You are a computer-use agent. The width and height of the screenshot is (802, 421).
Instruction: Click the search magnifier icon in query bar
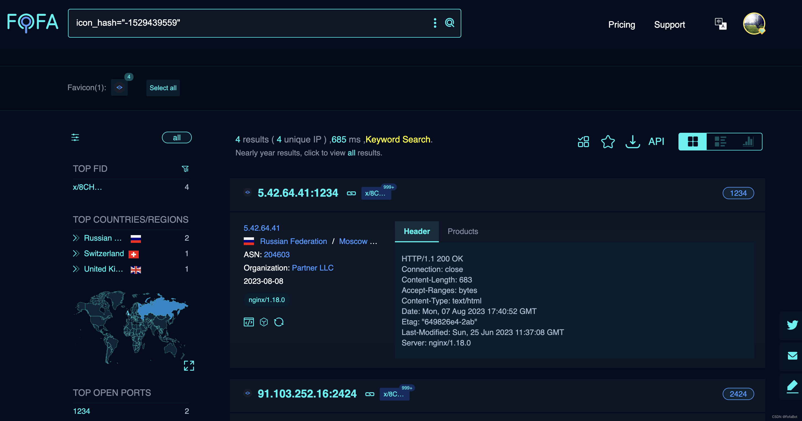point(449,23)
